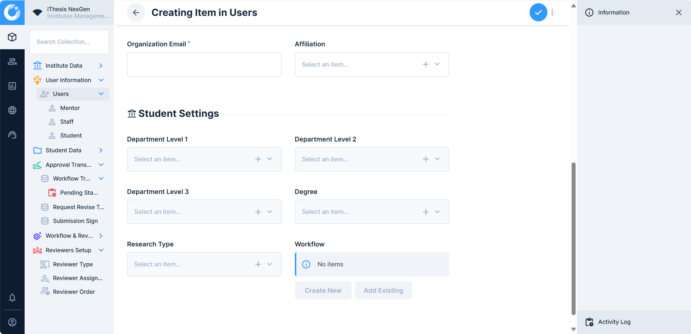Open the insights chart icon in left rail
The image size is (691, 334).
tap(12, 86)
